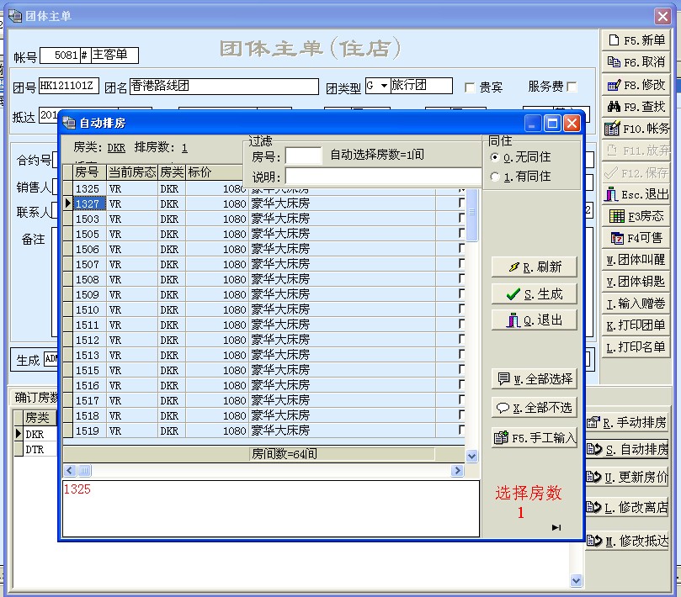Click the 标价 column header

(x=214, y=172)
